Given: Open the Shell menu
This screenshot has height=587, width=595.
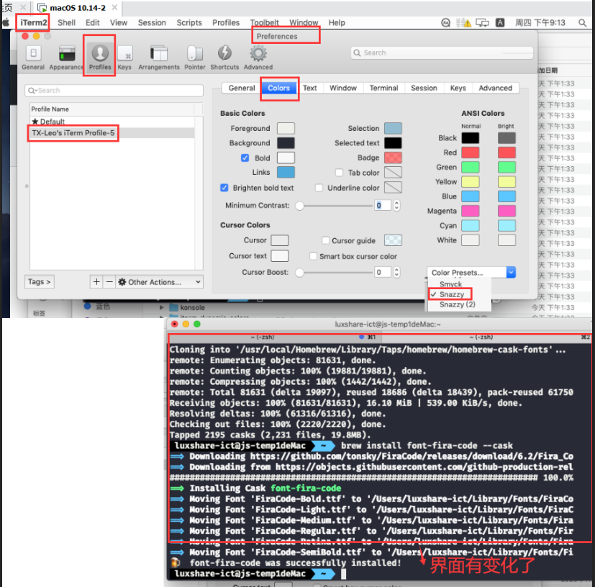Looking at the screenshot, I should 66,23.
